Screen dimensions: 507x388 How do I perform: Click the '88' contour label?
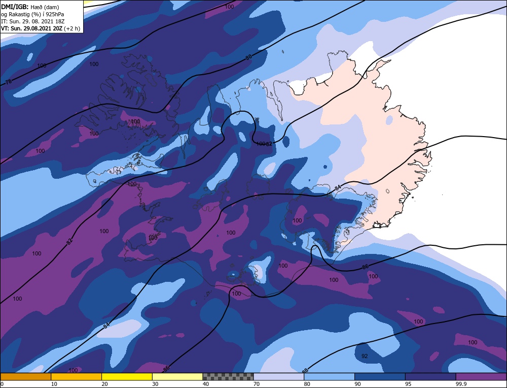click(x=305, y=370)
